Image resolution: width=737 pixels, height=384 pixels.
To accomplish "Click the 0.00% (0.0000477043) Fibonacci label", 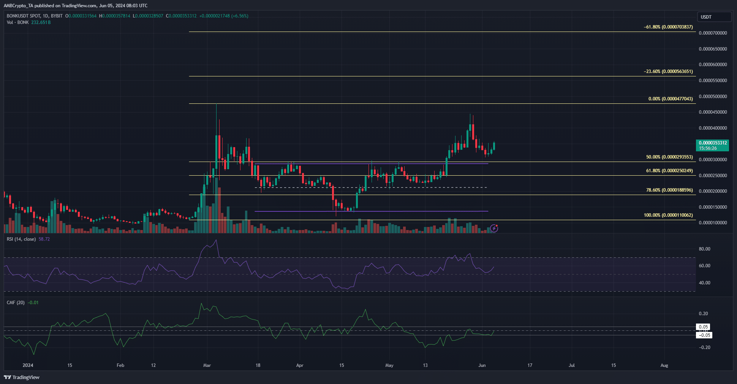I will [x=671, y=99].
